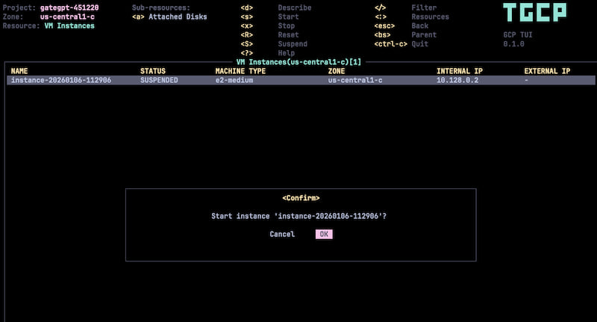Click the <Confirm> dialog title

click(301, 198)
